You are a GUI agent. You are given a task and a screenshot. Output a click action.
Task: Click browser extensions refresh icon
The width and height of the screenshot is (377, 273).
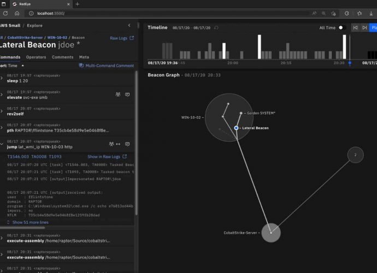click(x=347, y=13)
